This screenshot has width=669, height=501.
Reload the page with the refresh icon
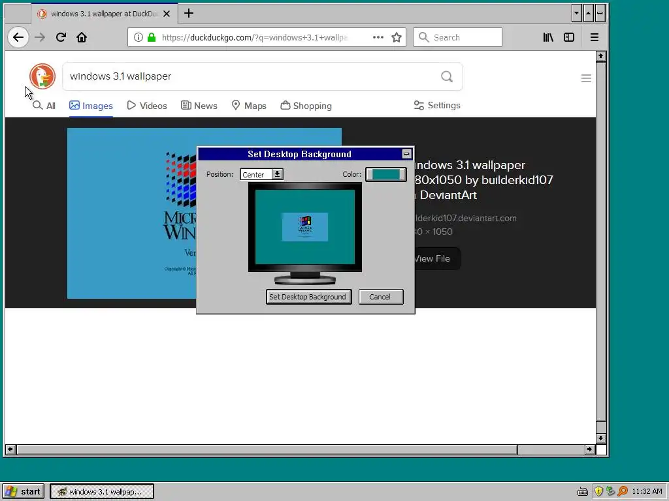61,37
